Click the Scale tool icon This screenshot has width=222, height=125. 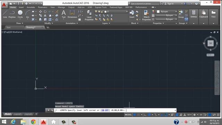point(45,19)
